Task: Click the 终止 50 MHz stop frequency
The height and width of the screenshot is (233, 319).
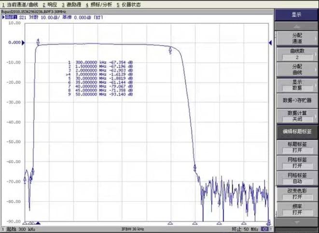Action: point(245,229)
